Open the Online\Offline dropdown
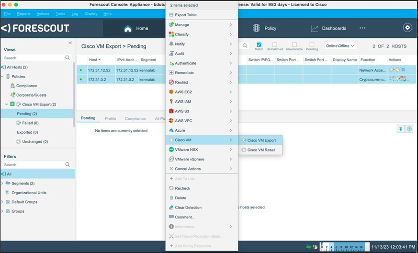Image resolution: width=418 pixels, height=253 pixels. point(340,46)
